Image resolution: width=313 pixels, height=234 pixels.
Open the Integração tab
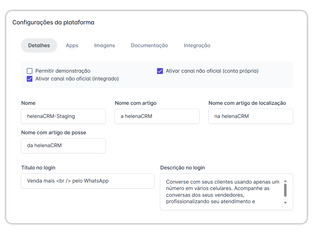[x=197, y=45]
